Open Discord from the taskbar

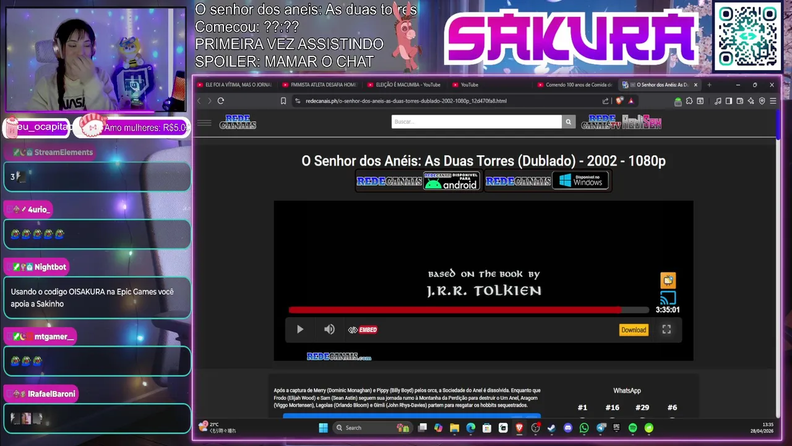(x=568, y=427)
